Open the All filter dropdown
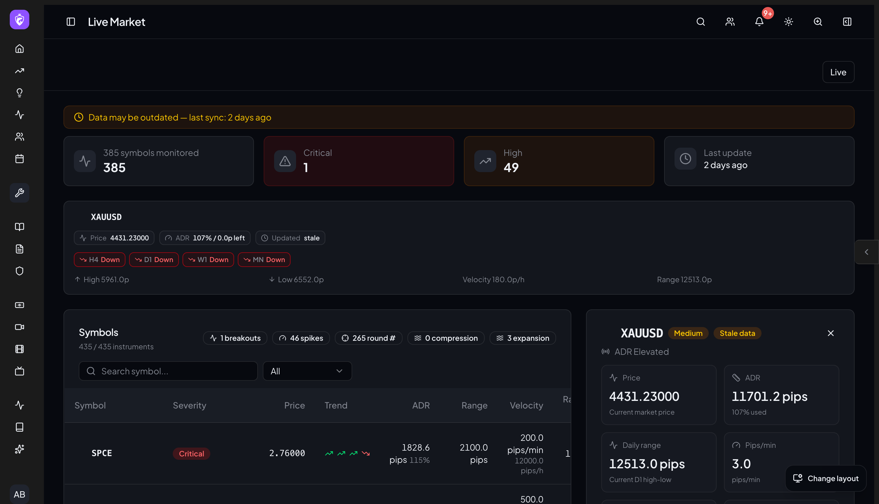The image size is (879, 504). (x=307, y=371)
